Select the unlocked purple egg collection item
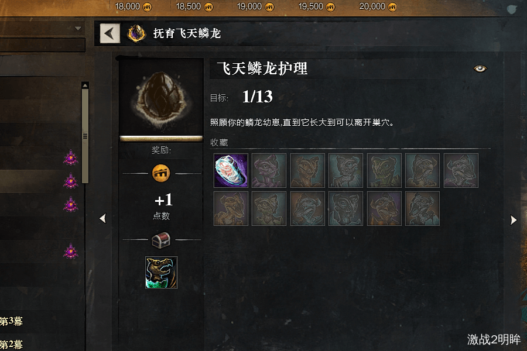This screenshot has height=351, width=527. tap(231, 170)
